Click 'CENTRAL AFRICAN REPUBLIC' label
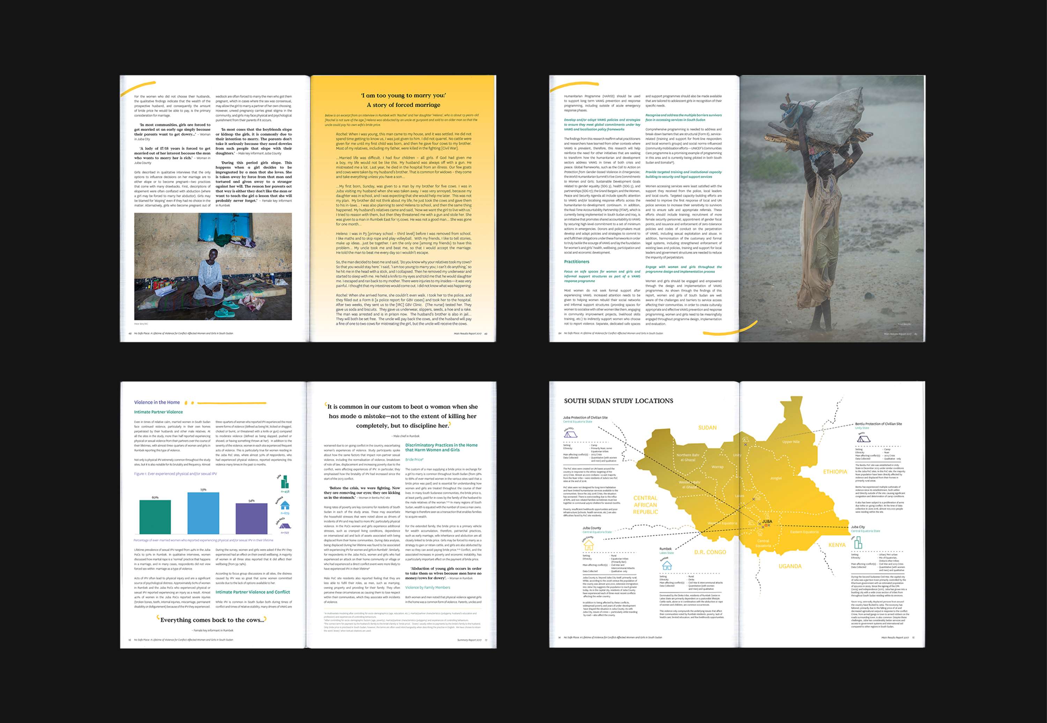The height and width of the screenshot is (723, 1047). point(645,505)
